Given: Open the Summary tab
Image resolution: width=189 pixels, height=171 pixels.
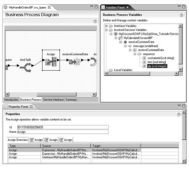Looking at the screenshot, I should point(71,100).
